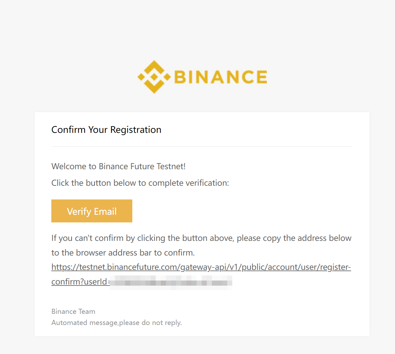
Task: Click the confirm?userId= link continuation
Action: tap(81, 282)
